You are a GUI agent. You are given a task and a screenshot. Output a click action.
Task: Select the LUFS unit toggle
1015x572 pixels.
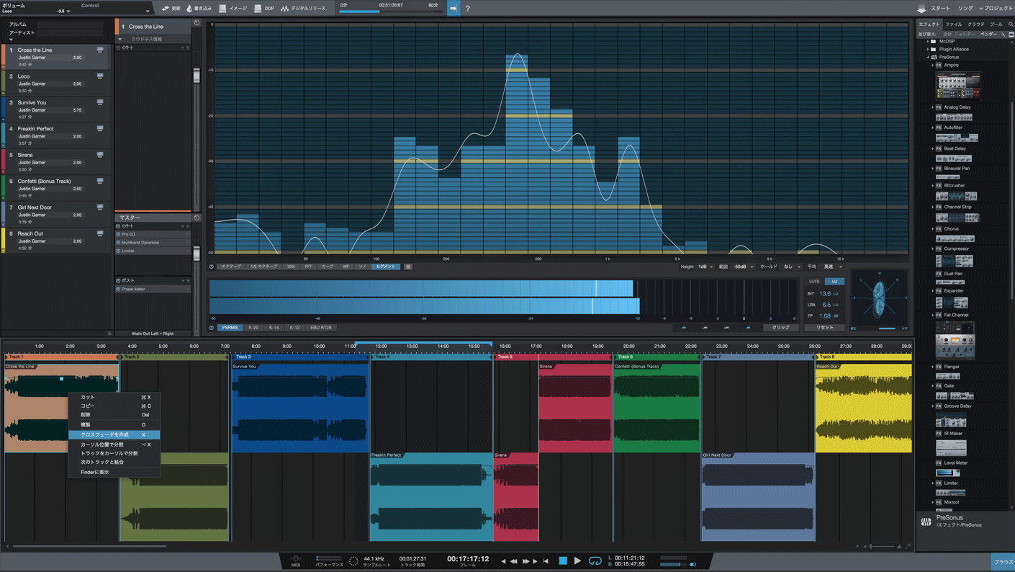(x=814, y=281)
